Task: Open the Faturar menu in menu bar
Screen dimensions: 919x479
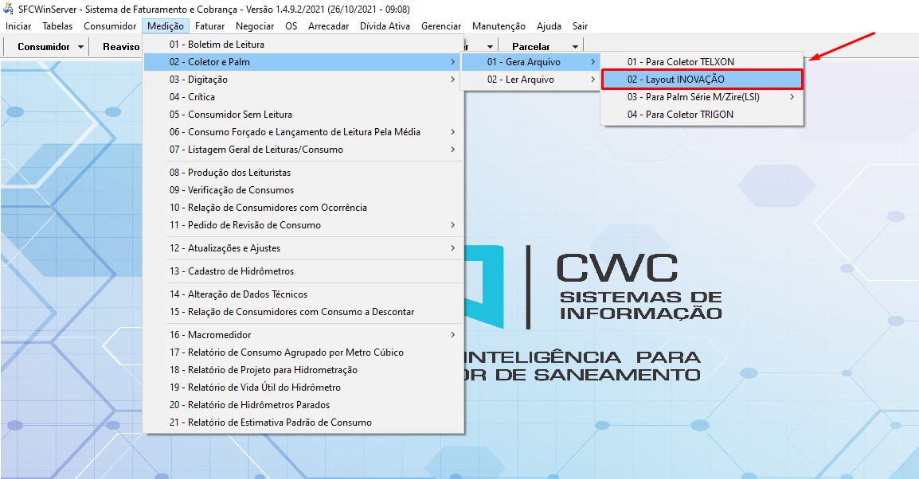Action: [x=210, y=26]
